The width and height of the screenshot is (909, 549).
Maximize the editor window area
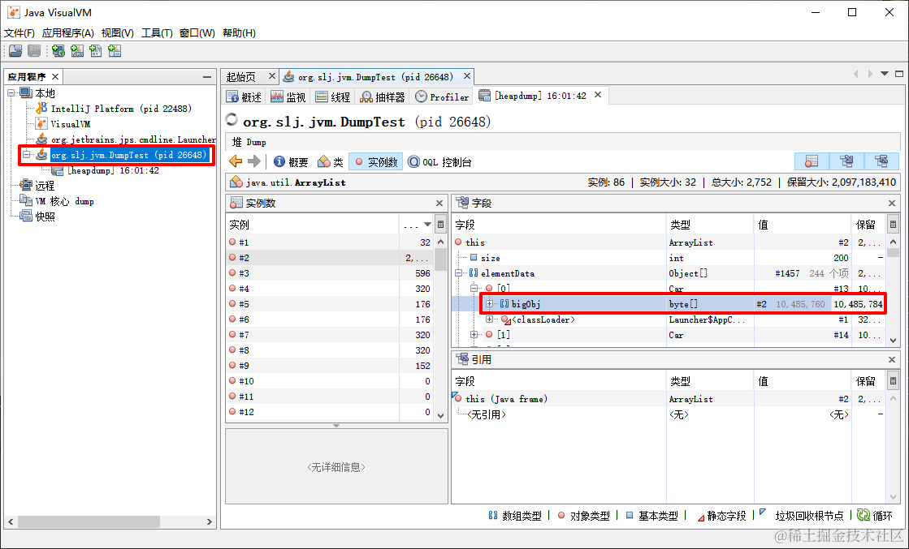(x=899, y=74)
